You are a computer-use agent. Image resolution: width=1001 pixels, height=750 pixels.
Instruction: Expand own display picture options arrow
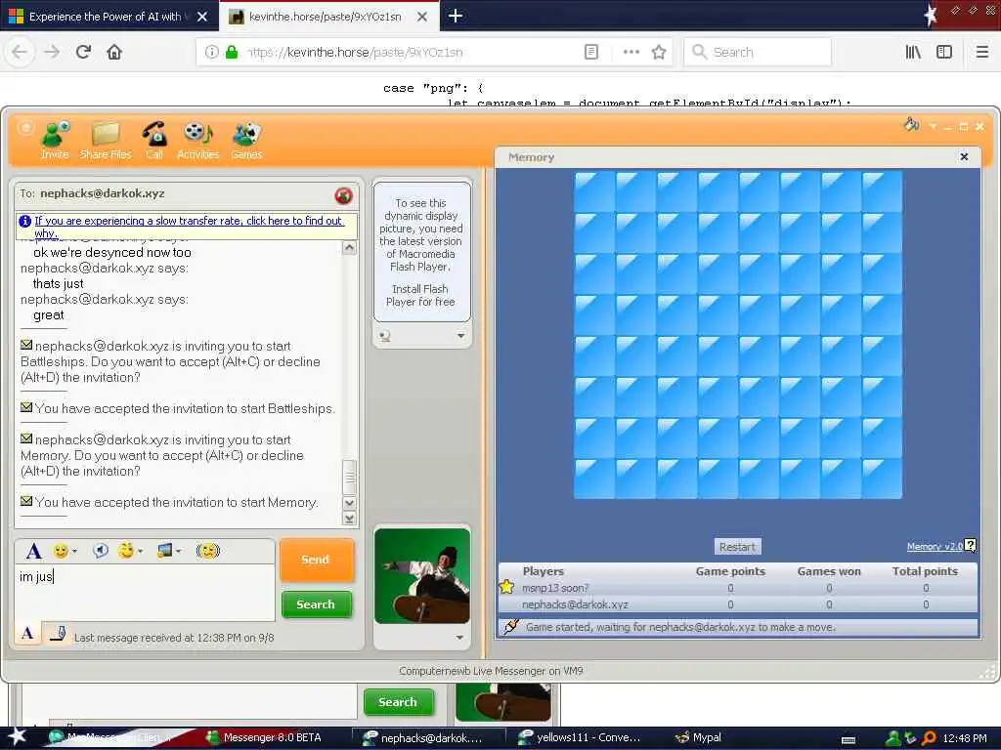459,638
